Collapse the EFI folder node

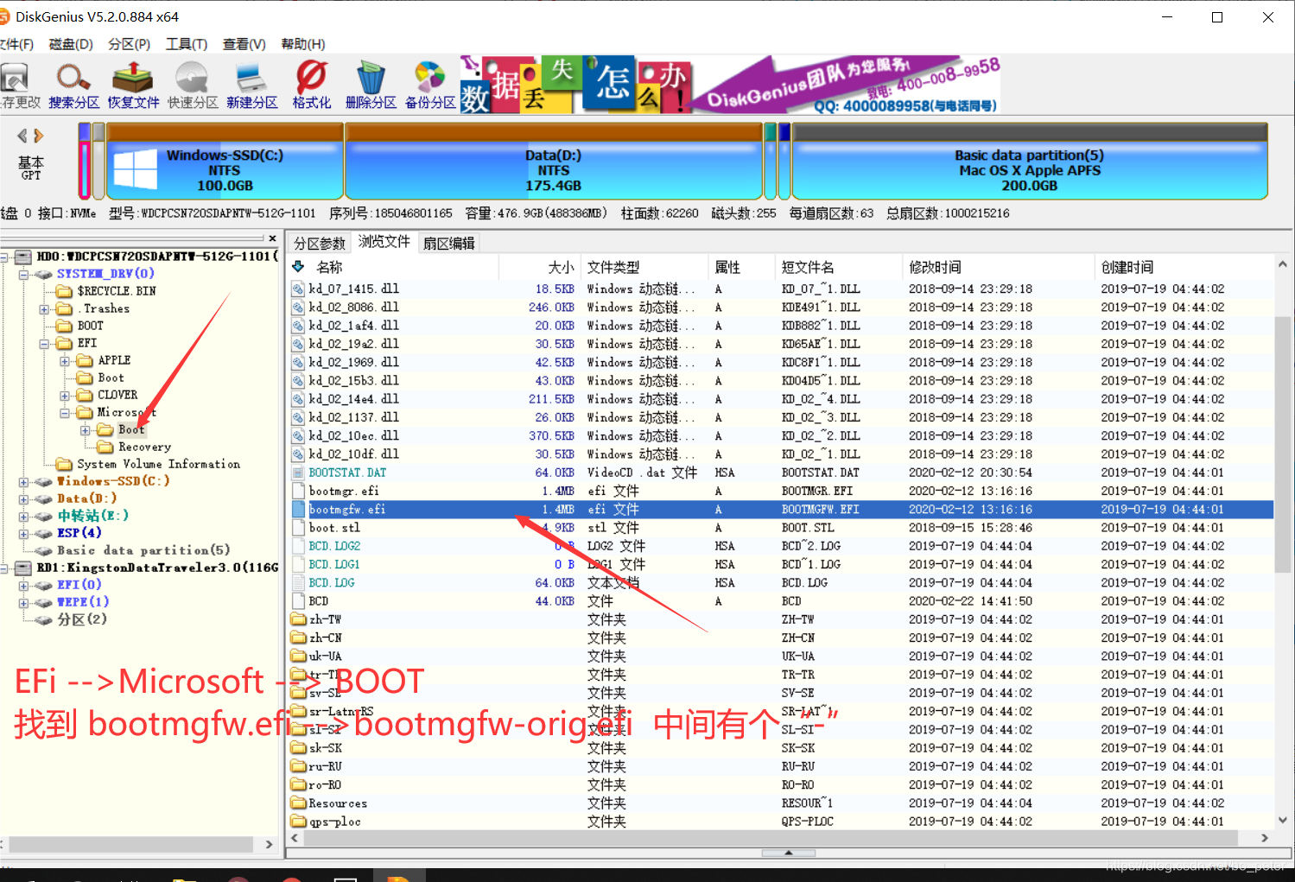[44, 343]
